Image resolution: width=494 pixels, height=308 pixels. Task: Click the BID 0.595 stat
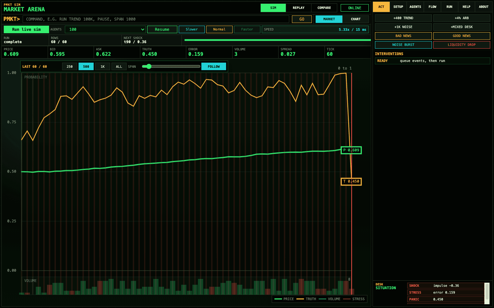(71, 52)
